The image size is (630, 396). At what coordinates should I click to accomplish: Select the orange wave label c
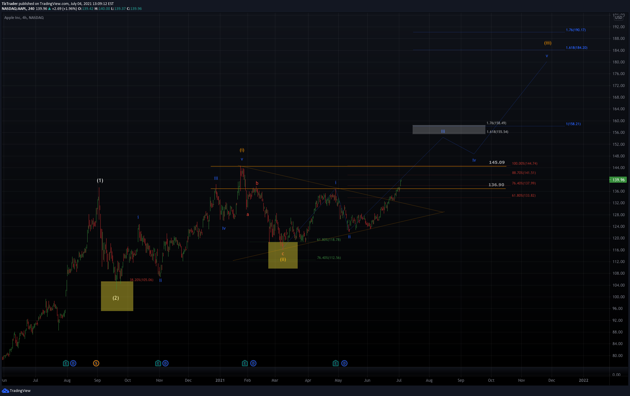(283, 253)
